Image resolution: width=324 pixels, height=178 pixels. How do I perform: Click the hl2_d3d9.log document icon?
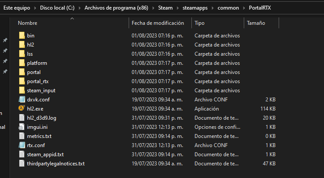click(x=22, y=118)
